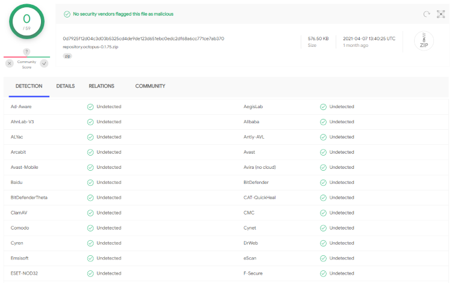Click the Undetected check icon for AegisLab

[323, 106]
